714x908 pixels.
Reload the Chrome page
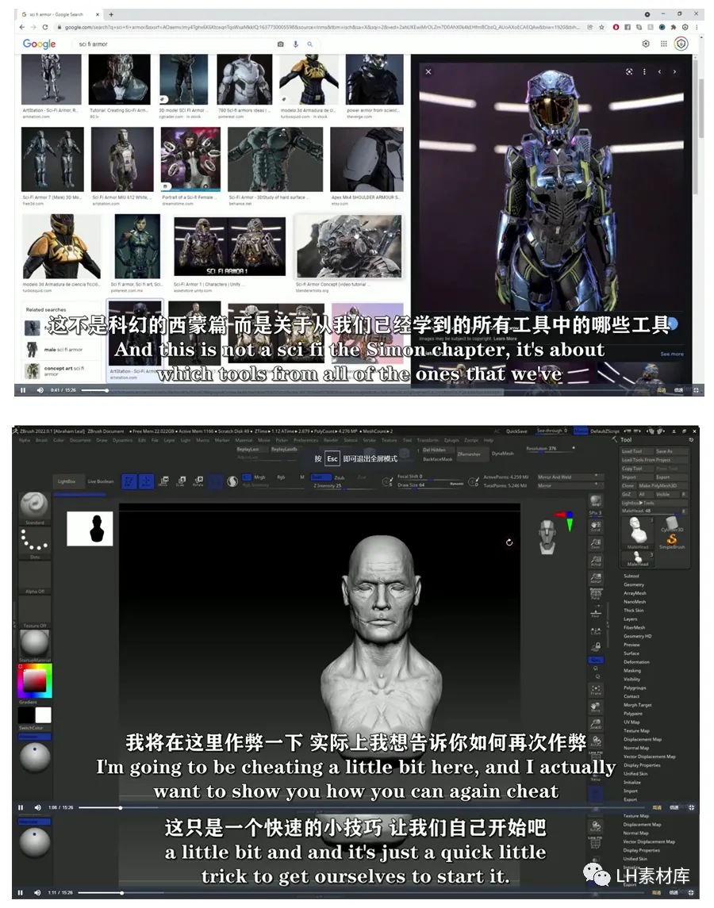point(44,27)
